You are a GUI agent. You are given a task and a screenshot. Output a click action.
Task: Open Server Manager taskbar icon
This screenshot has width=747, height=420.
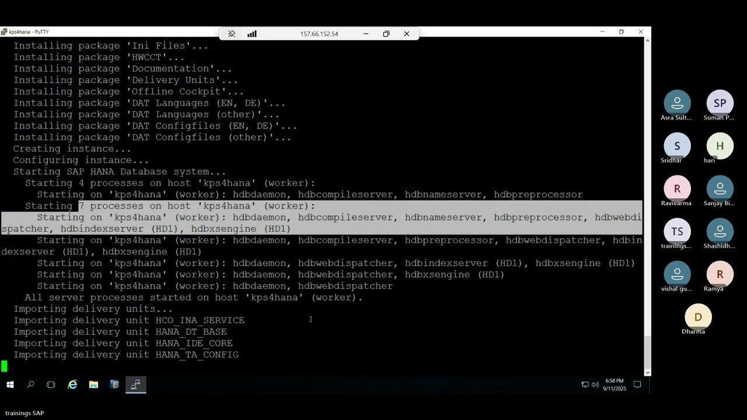(114, 385)
